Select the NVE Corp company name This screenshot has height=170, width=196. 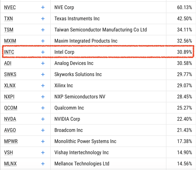64,7
